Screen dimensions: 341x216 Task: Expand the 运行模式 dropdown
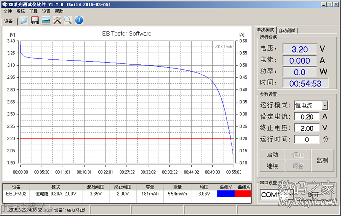tap(325, 105)
